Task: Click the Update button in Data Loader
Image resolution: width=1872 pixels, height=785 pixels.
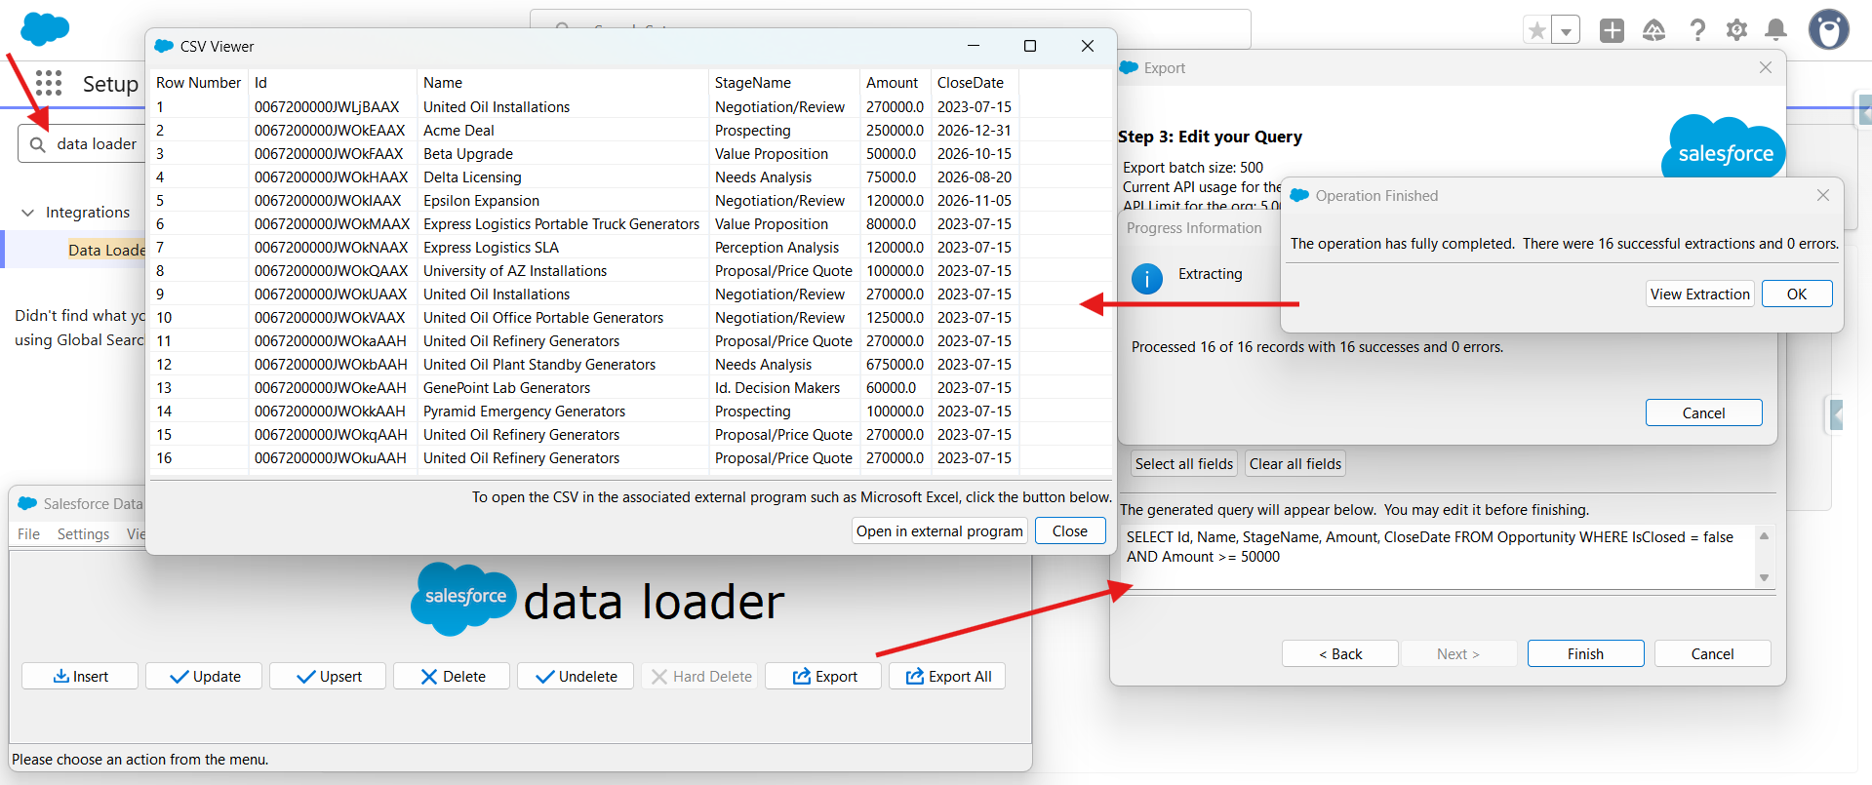Action: tap(204, 677)
